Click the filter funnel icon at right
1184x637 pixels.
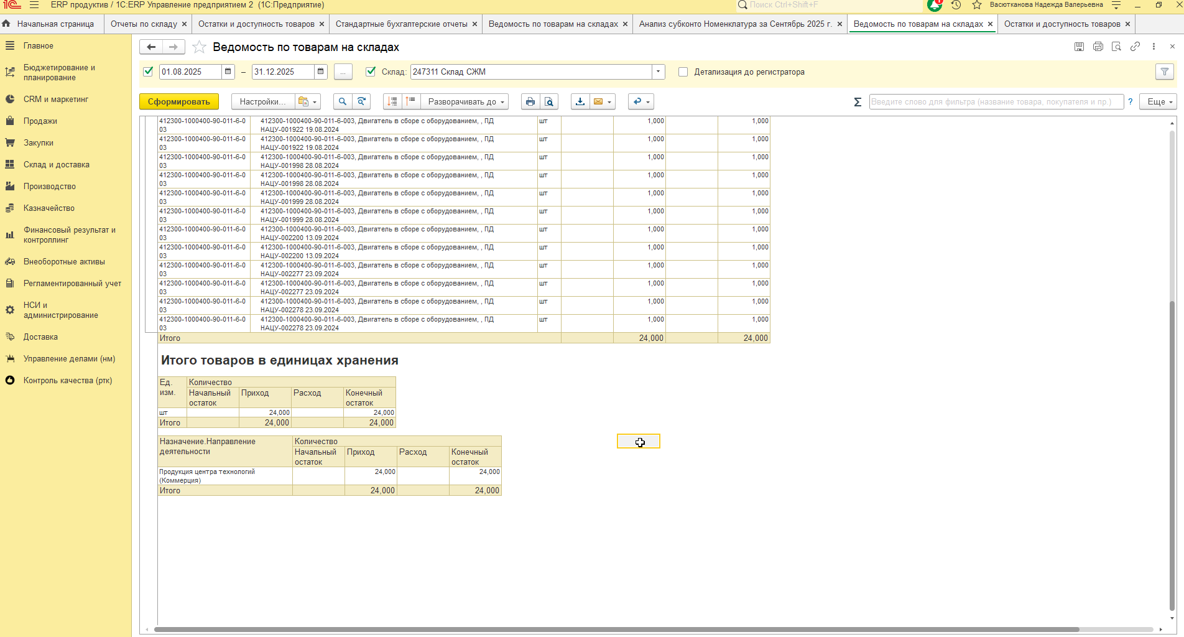pyautogui.click(x=1165, y=72)
